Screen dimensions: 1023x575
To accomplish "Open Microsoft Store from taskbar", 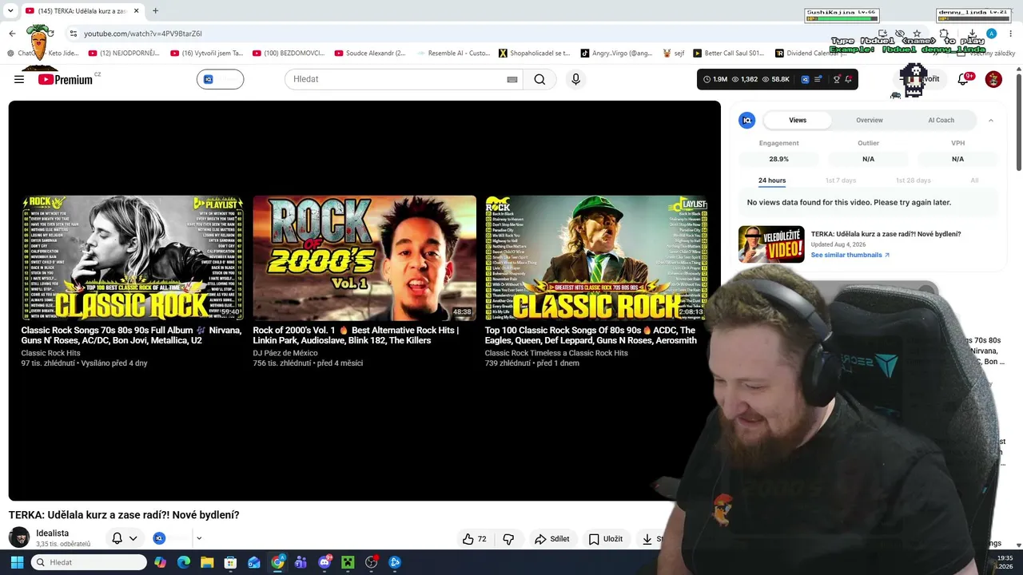I will click(x=230, y=562).
